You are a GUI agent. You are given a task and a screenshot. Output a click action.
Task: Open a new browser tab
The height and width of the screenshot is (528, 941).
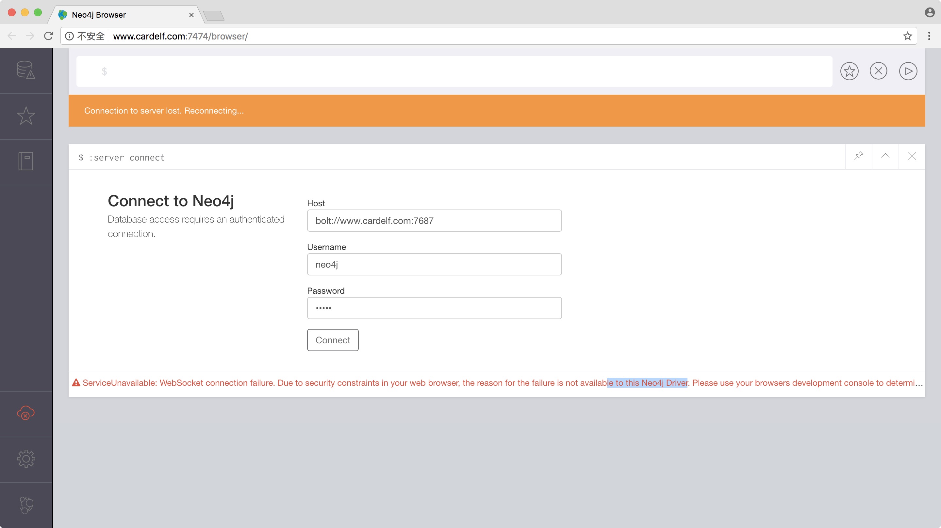click(214, 16)
